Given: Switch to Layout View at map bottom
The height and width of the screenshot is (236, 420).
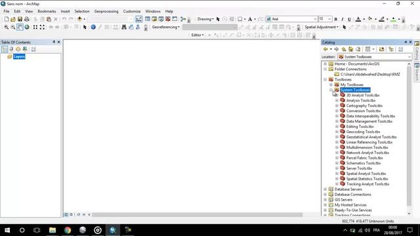Looking at the screenshot, I should (72, 214).
